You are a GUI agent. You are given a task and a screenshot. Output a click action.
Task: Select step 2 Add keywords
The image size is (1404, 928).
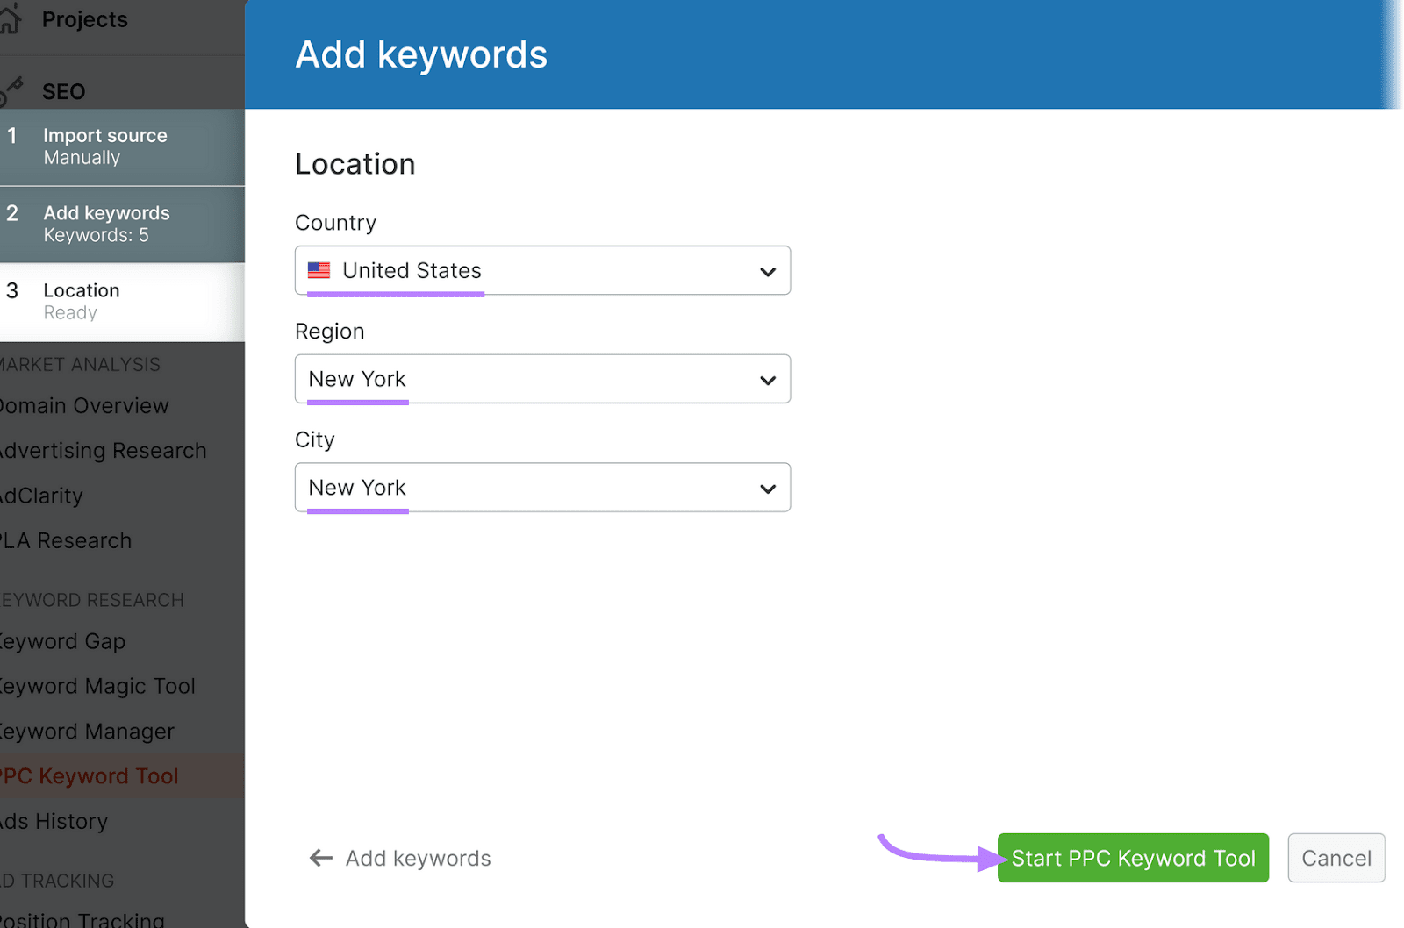tap(122, 224)
